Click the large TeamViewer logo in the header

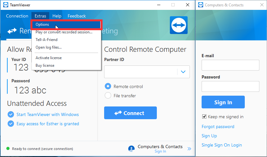(179, 25)
